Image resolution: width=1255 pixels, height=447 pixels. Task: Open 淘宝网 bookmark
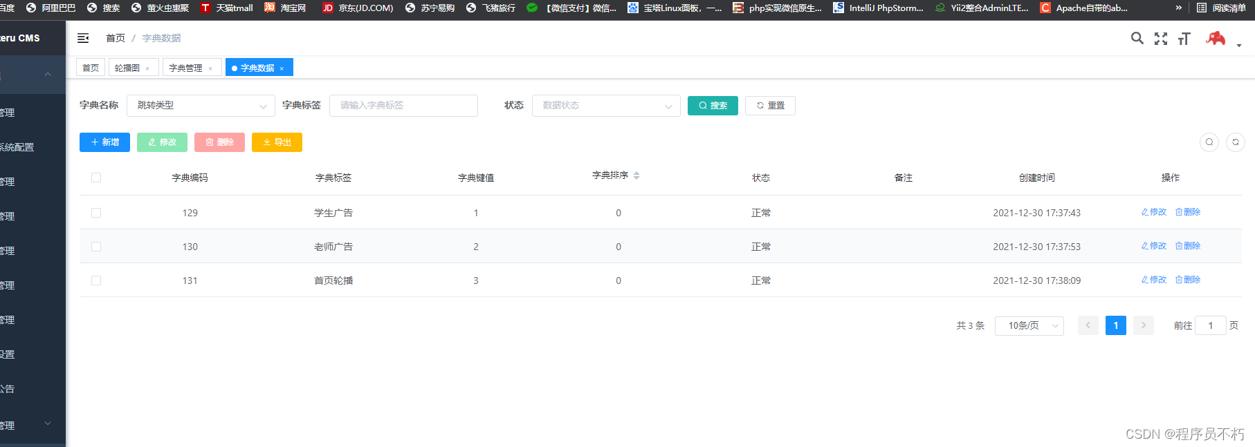pos(285,8)
